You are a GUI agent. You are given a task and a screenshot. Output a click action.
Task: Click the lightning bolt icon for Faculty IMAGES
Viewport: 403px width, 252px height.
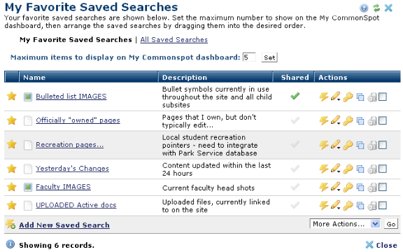[323, 187]
